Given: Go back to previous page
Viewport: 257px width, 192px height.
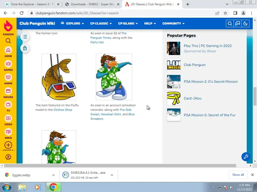Looking at the screenshot, I should point(6,13).
